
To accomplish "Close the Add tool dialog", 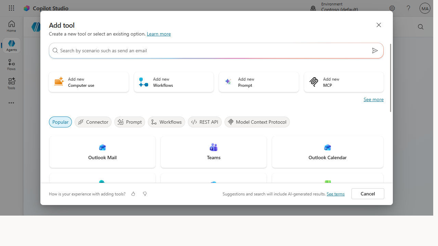I will 379,25.
